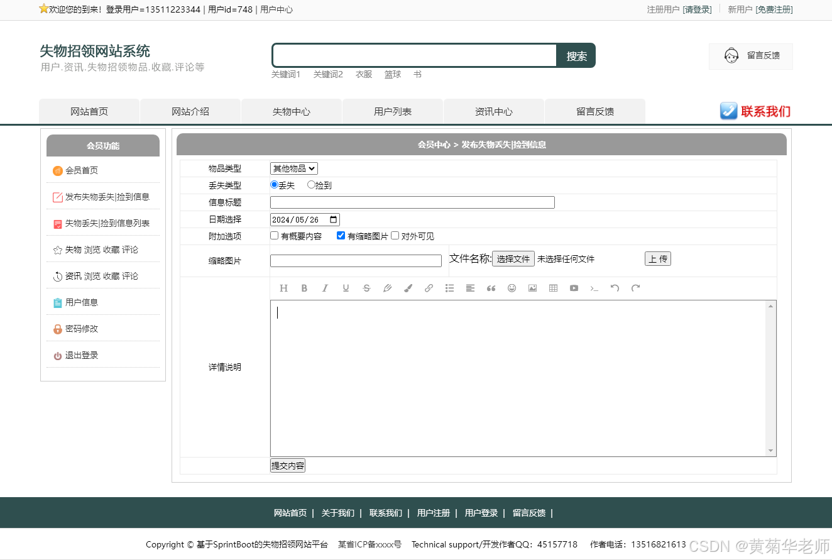Insert a code block in editor
The width and height of the screenshot is (832, 560).
coord(594,288)
